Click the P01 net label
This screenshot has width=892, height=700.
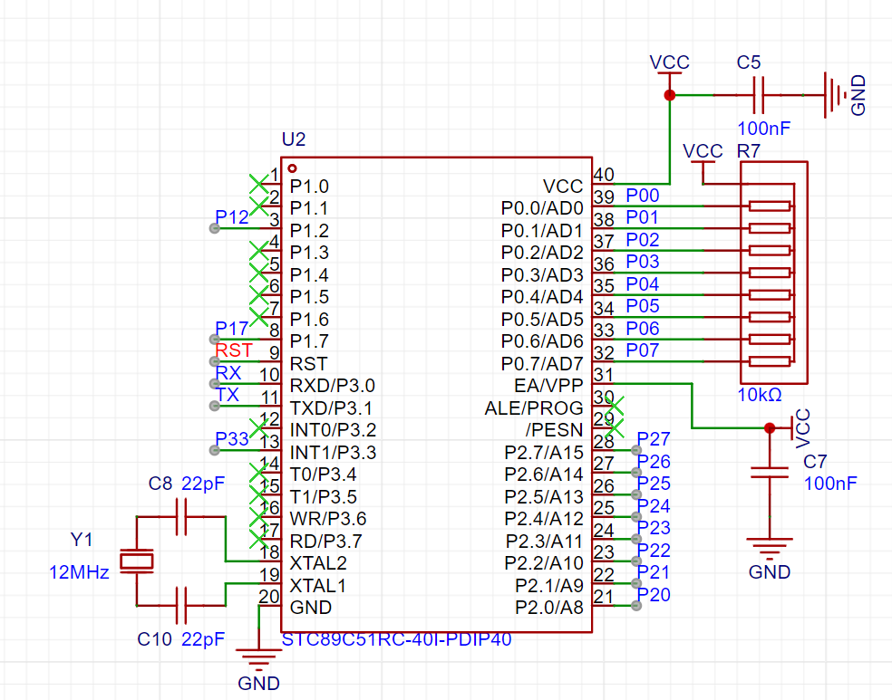(x=643, y=217)
